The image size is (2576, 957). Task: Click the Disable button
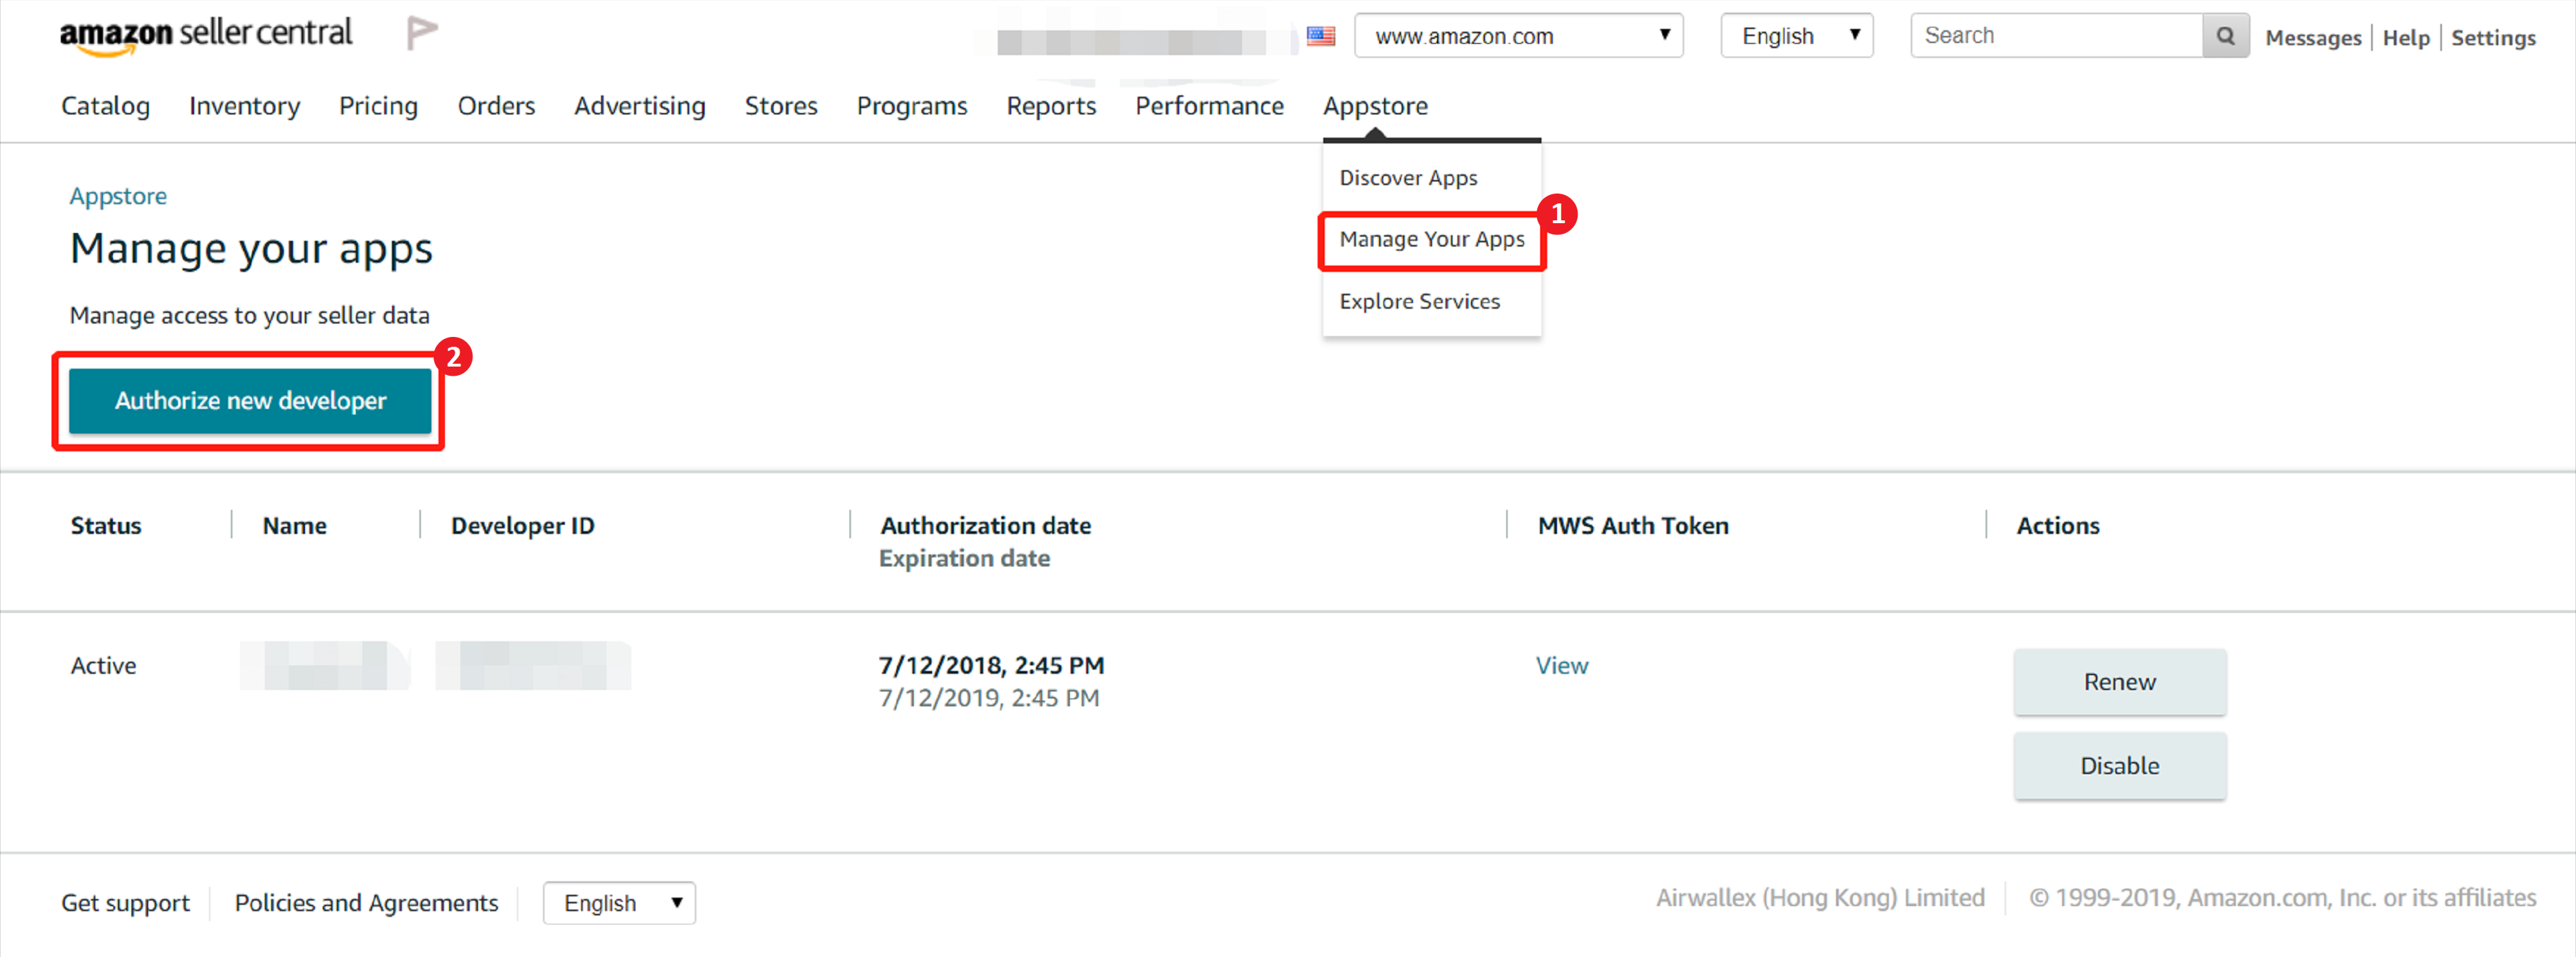coord(2119,766)
